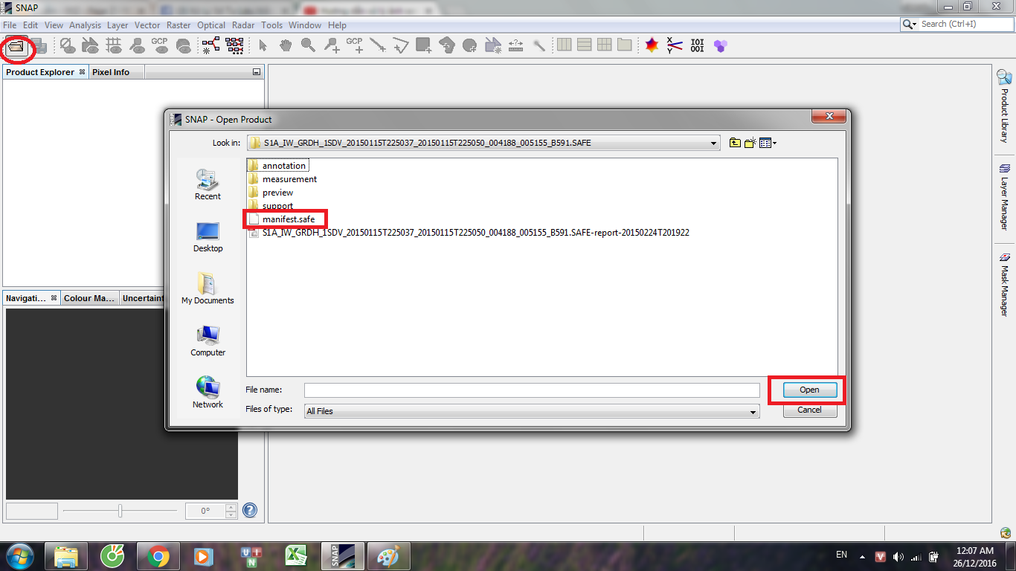The width and height of the screenshot is (1016, 571).
Task: Toggle the GCP overlay eye icon
Action: pos(160,45)
